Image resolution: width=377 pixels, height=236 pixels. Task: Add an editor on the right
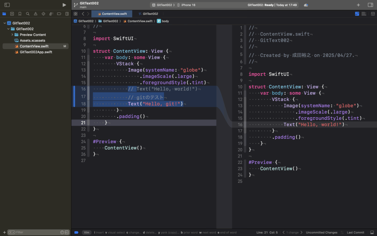pyautogui.click(x=373, y=14)
